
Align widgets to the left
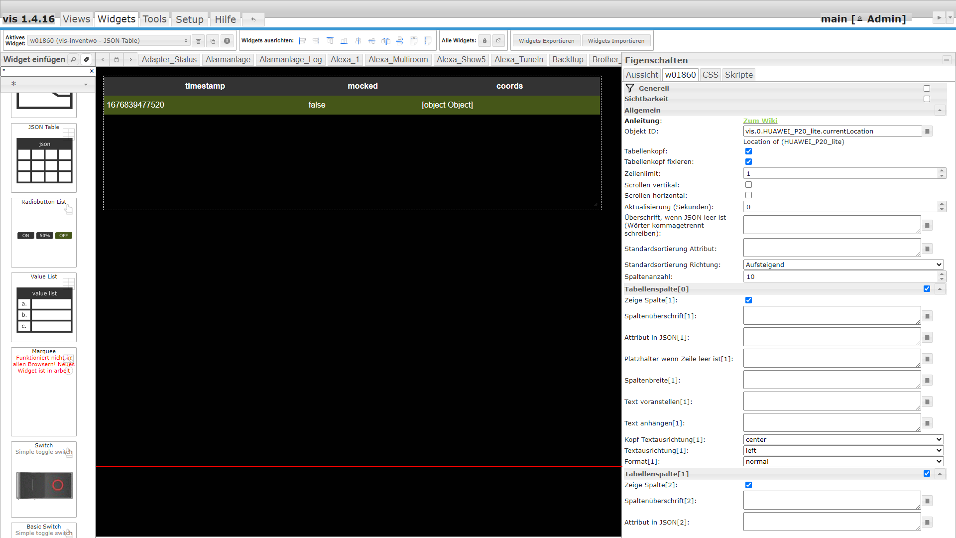(302, 41)
